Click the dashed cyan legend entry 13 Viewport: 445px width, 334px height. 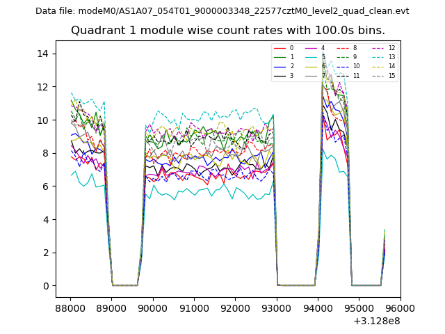tap(378, 57)
